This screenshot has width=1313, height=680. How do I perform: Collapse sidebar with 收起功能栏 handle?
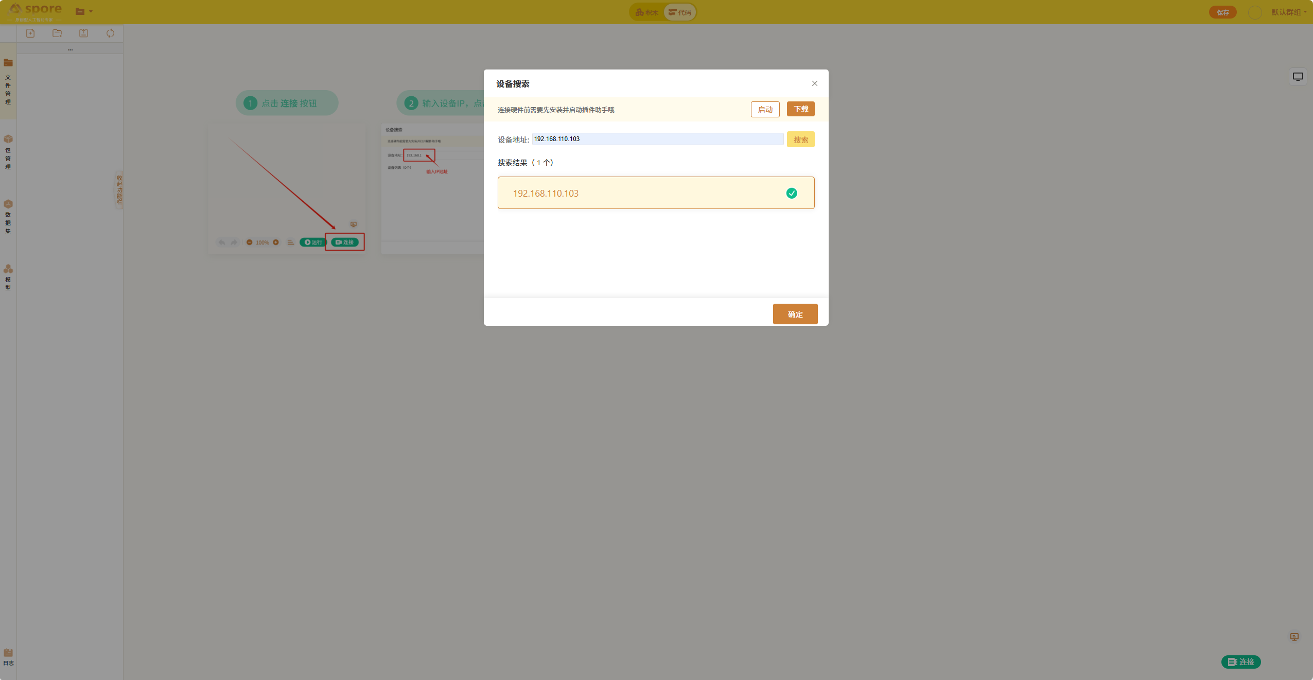(119, 190)
